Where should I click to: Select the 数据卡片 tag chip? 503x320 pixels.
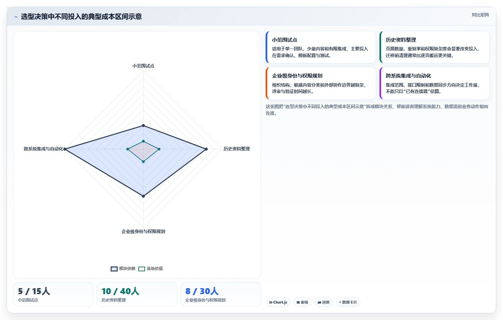click(348, 302)
